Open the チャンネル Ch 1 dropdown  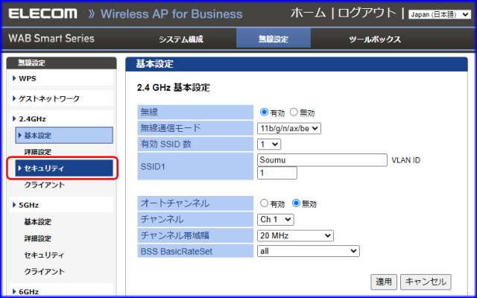point(275,219)
